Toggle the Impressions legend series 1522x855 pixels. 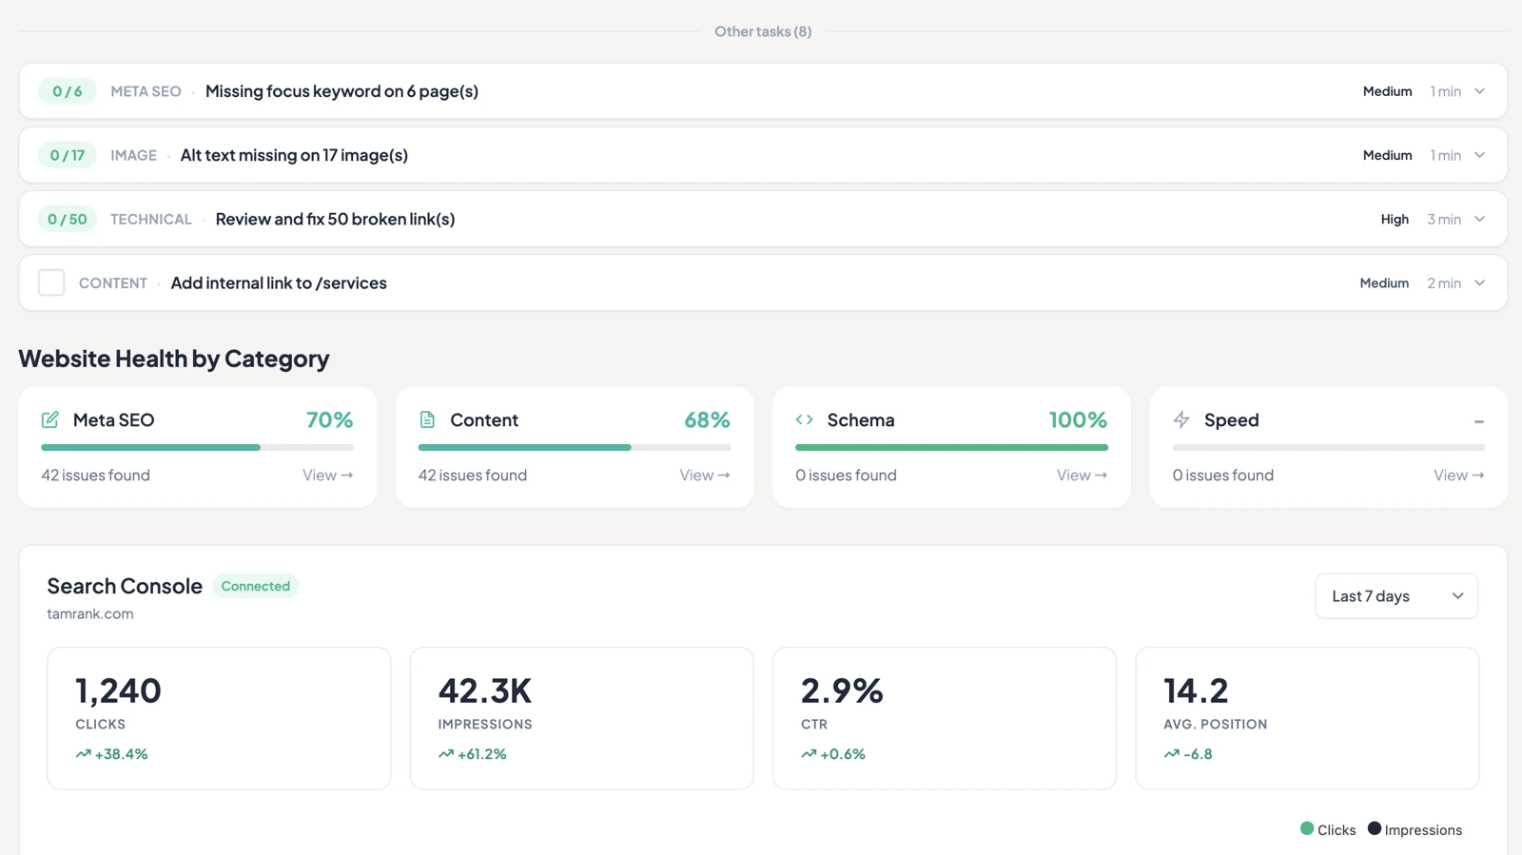(x=1415, y=829)
